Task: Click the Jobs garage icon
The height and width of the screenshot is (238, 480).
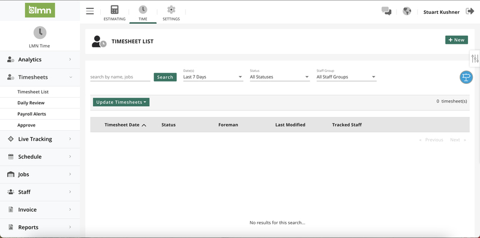Action: point(11,174)
